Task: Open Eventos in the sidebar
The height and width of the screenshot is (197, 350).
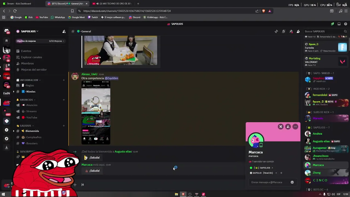Action: pos(40,51)
